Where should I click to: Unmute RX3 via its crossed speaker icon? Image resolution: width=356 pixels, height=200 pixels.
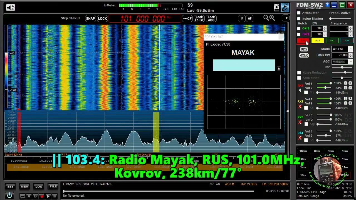pos(300,122)
